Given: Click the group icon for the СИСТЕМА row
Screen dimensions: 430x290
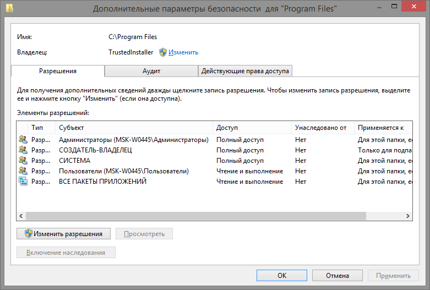Looking at the screenshot, I should coord(23,160).
